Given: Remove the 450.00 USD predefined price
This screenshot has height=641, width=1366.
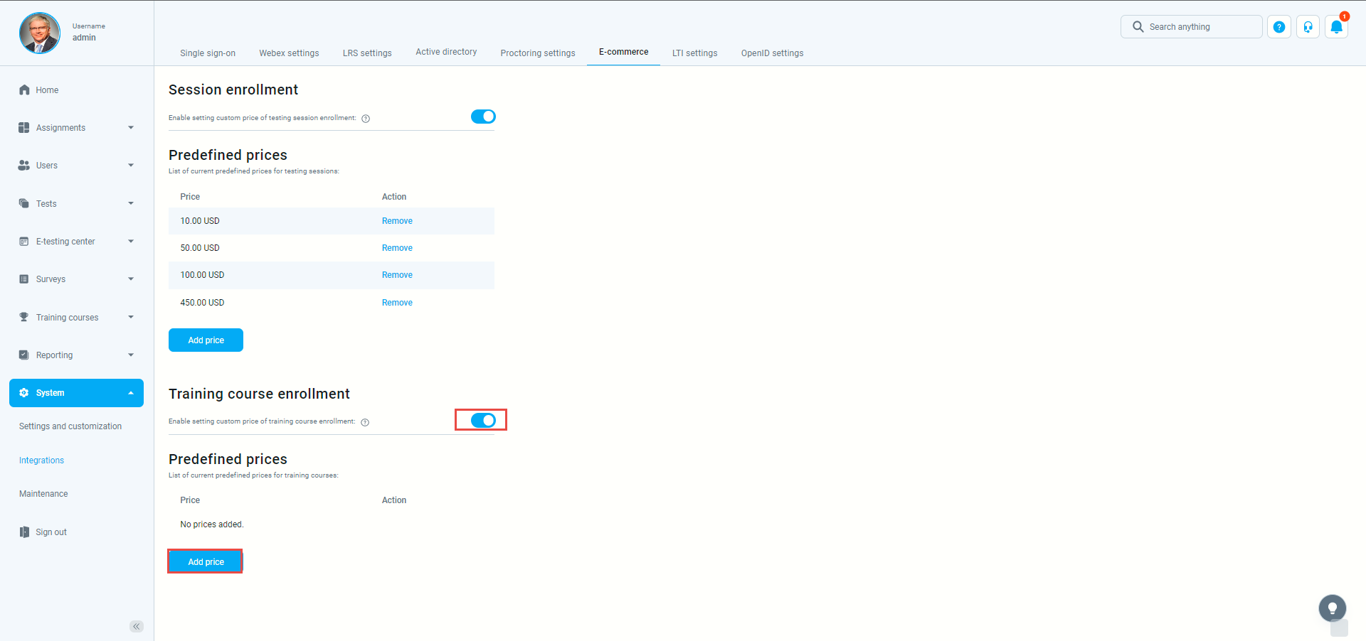Looking at the screenshot, I should 397,303.
